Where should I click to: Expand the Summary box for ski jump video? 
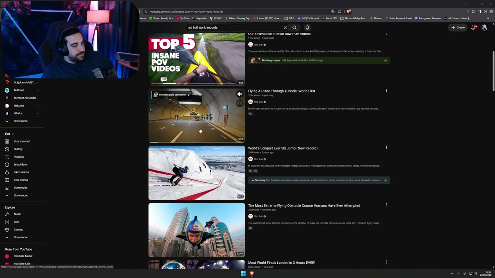click(x=385, y=180)
